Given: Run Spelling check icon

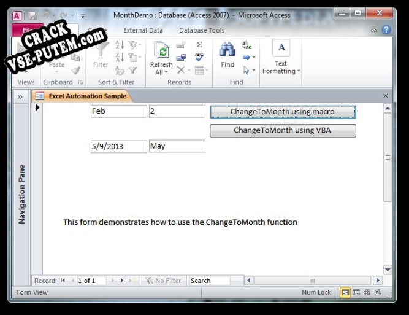Looking at the screenshot, I should [199, 56].
